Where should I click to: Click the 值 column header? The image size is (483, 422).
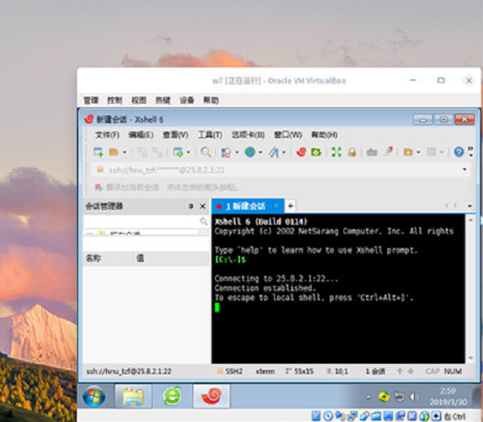point(140,258)
